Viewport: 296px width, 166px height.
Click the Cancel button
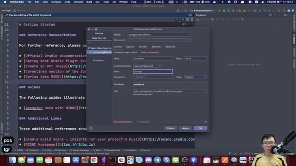(171, 128)
